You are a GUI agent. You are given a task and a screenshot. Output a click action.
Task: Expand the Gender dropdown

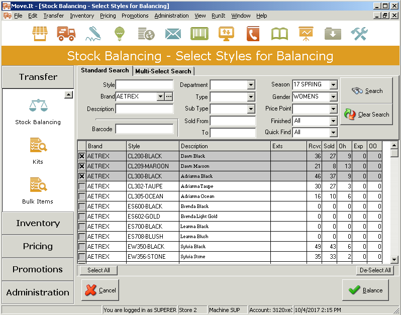pos(333,96)
